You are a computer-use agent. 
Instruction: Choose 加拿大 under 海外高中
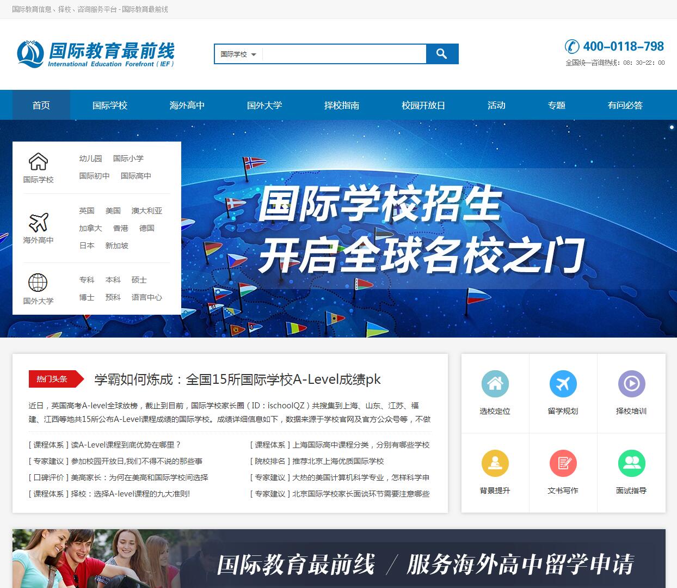coord(90,228)
